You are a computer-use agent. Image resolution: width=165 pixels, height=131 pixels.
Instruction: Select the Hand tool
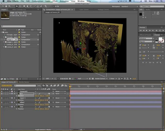(x=6, y=6)
